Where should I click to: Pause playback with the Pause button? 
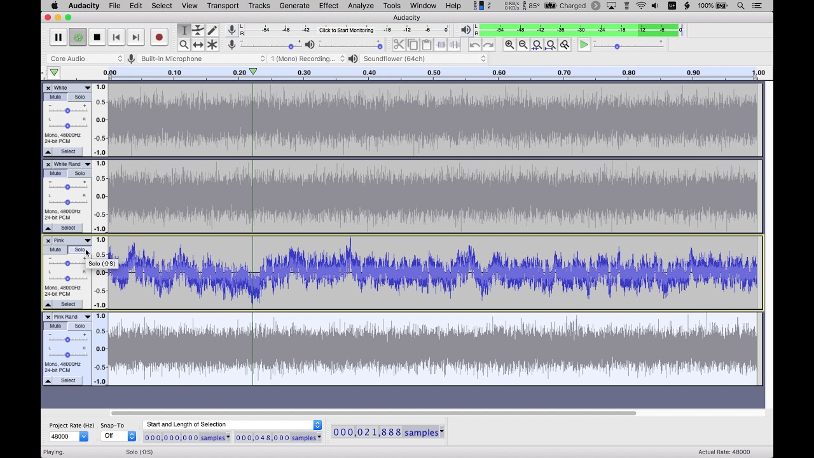[58, 37]
